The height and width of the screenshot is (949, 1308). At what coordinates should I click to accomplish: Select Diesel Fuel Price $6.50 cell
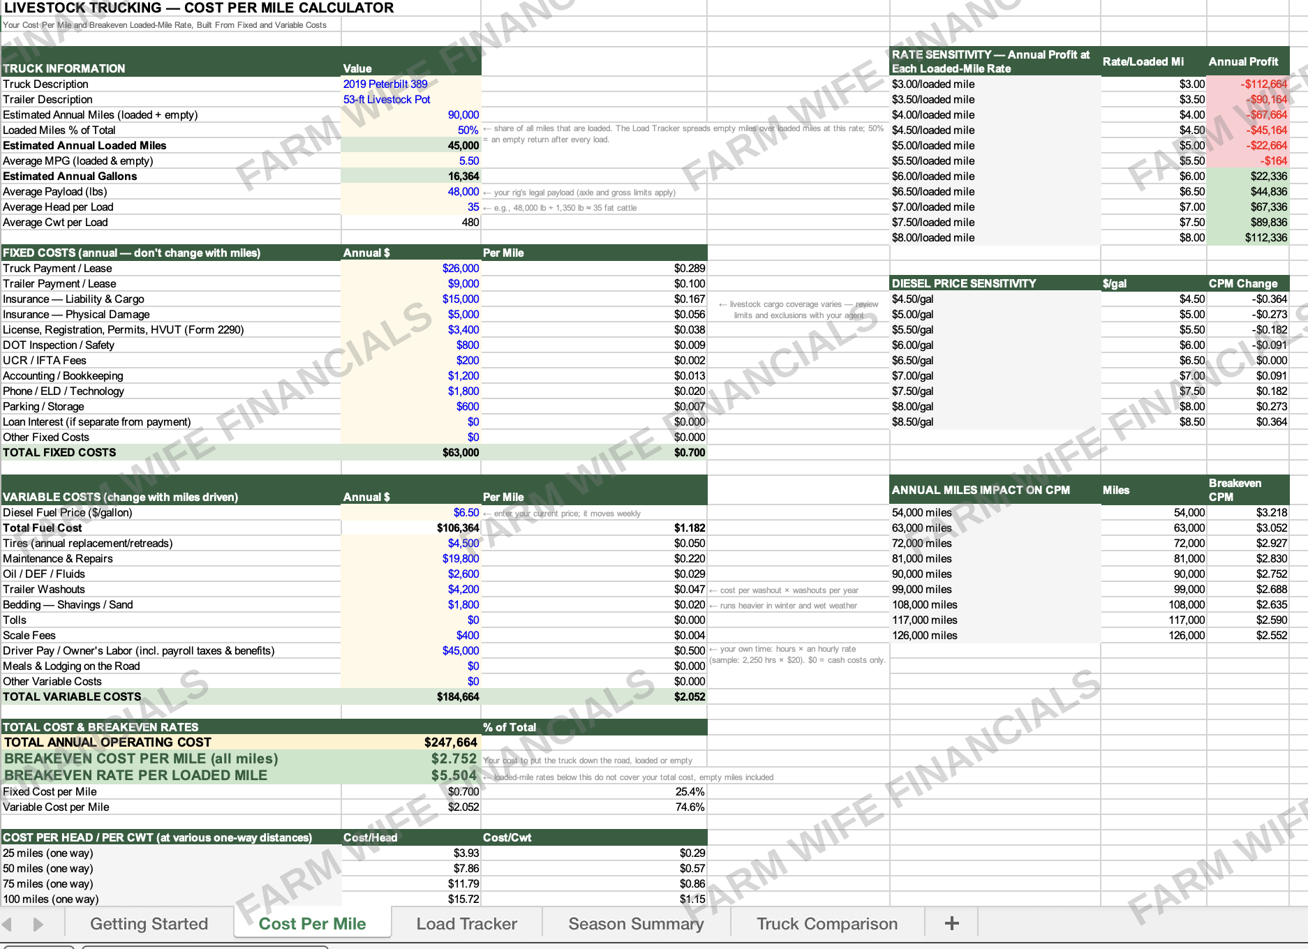pos(411,513)
